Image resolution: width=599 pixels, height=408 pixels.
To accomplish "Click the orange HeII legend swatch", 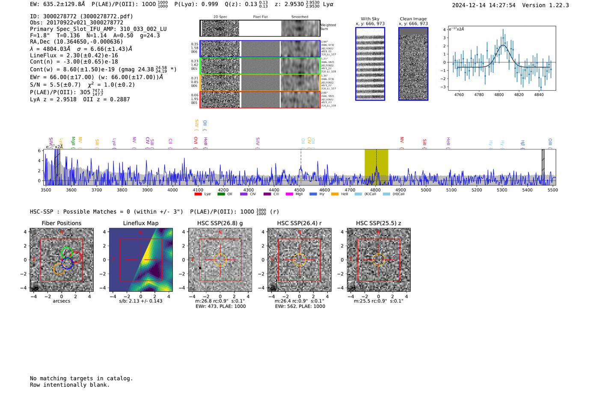I will 335,194.
